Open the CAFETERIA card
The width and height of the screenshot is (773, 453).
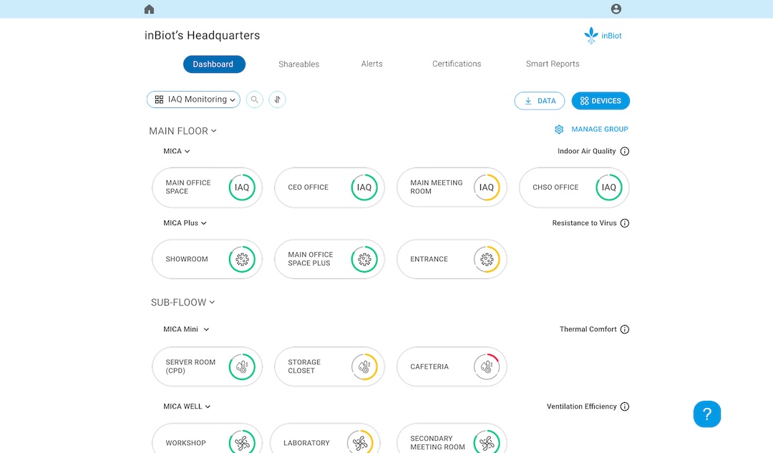point(452,366)
